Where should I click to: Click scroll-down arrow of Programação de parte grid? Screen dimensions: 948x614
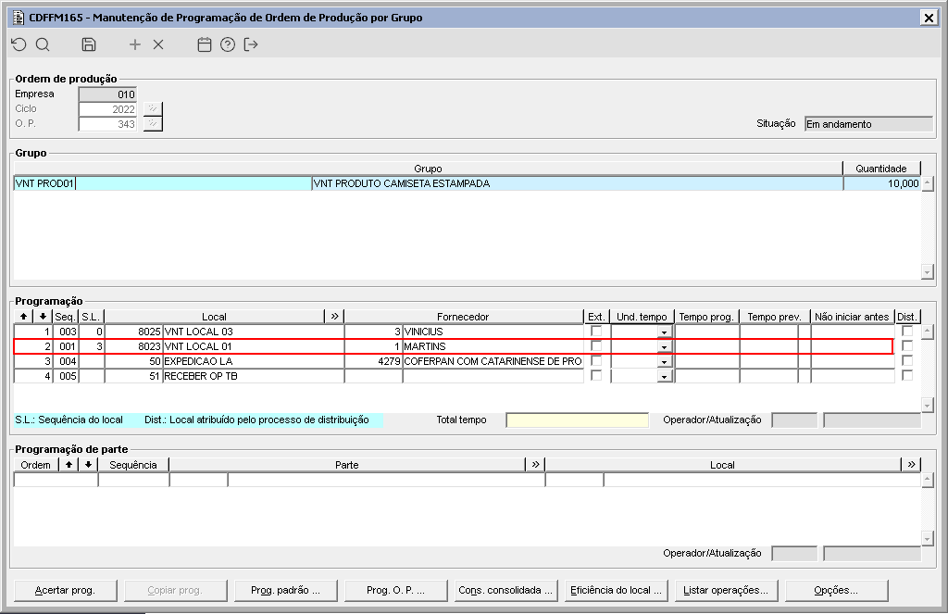point(928,538)
